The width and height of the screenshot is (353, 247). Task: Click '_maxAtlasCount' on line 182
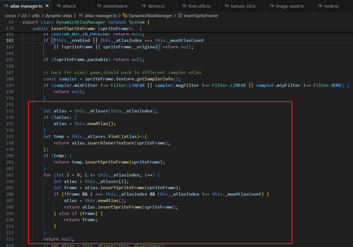pos(186,40)
